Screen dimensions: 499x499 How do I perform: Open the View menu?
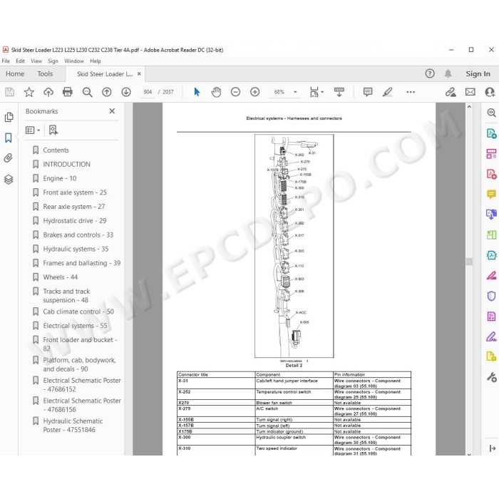(36, 61)
